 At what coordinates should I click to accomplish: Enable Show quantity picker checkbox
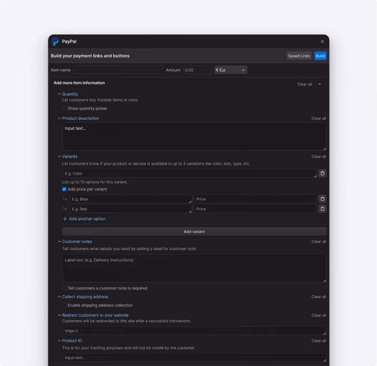click(64, 109)
